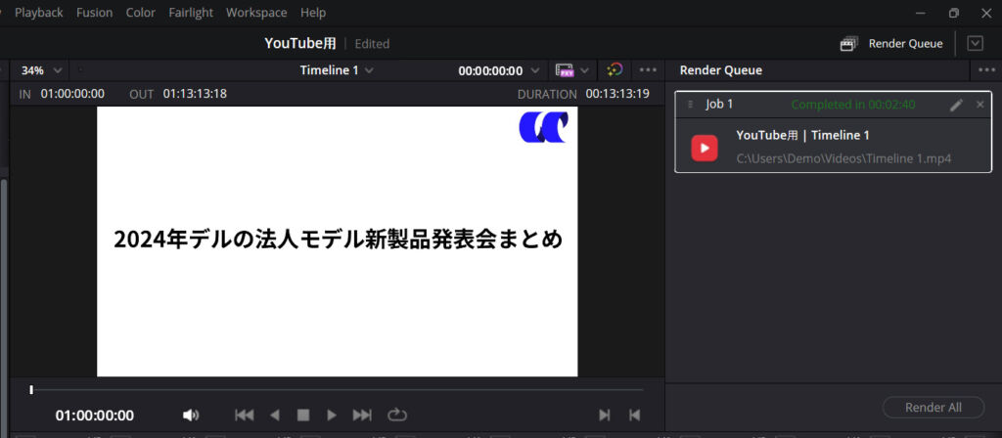The width and height of the screenshot is (1002, 438).
Task: Stop playback in the viewer
Action: point(303,416)
